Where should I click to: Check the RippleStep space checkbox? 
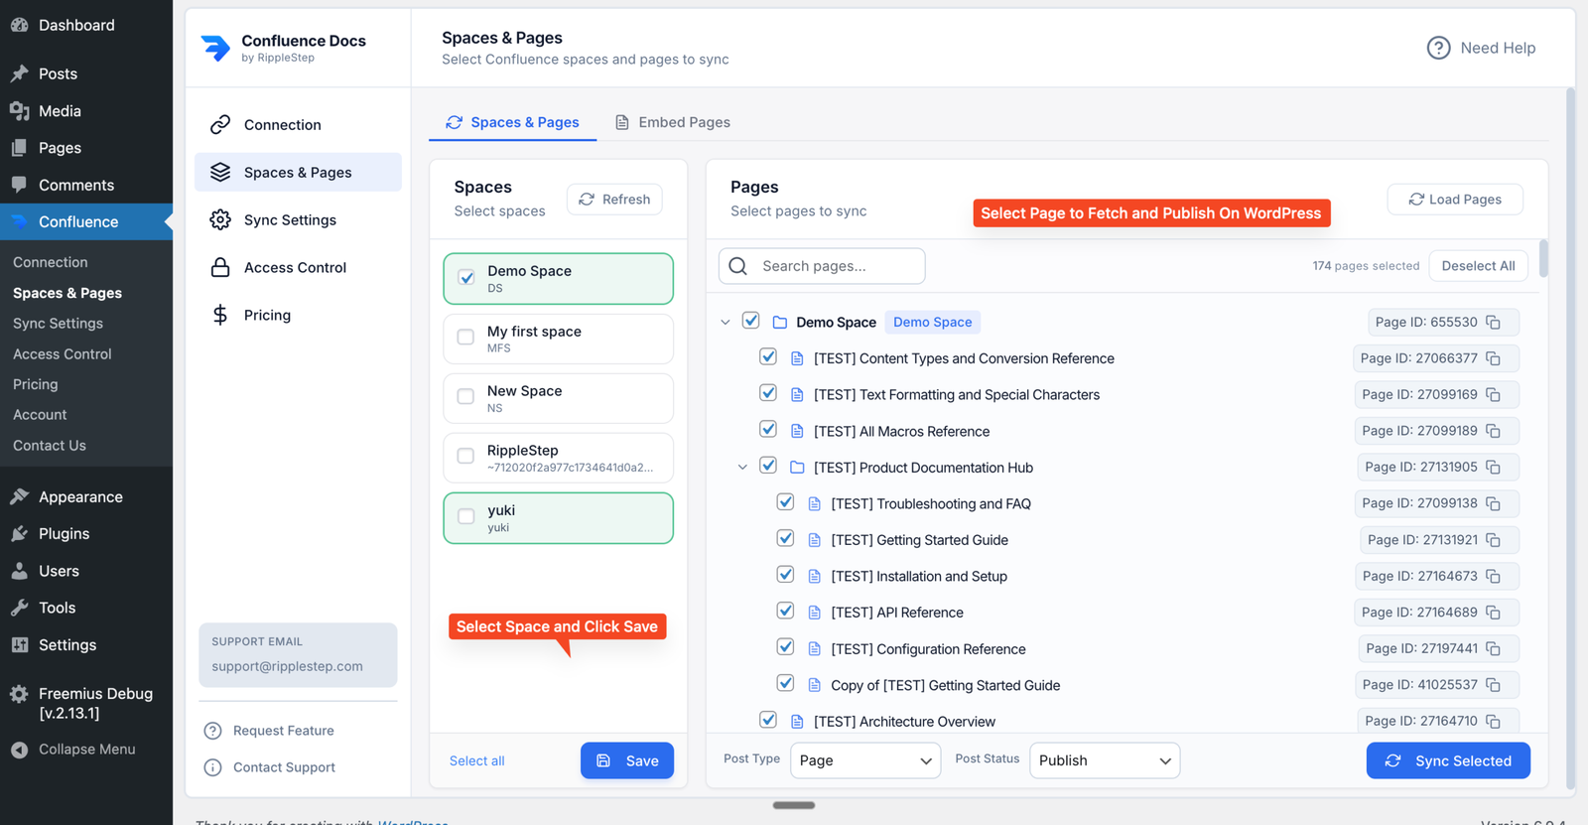click(465, 456)
